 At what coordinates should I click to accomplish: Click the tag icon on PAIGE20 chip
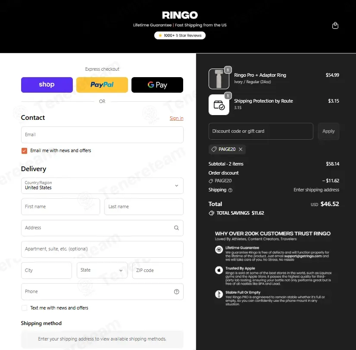[x=214, y=149]
